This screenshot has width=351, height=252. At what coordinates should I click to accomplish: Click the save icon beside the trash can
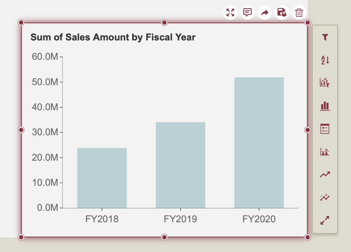click(x=282, y=13)
